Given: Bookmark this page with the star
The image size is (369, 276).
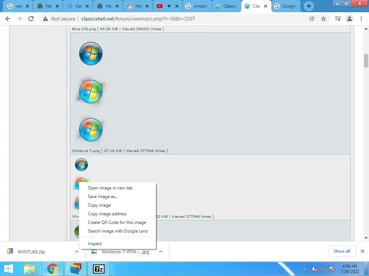Looking at the screenshot, I should 324,19.
